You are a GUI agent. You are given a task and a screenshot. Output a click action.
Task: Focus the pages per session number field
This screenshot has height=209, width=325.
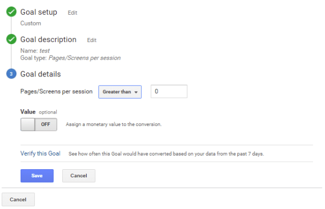pos(169,92)
